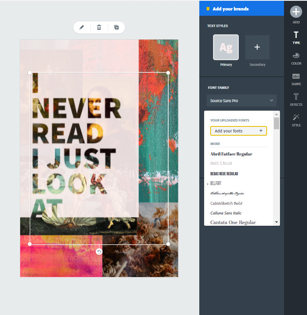Open the Source Sans Pro font family dropdown
The height and width of the screenshot is (315, 307).
tap(242, 101)
